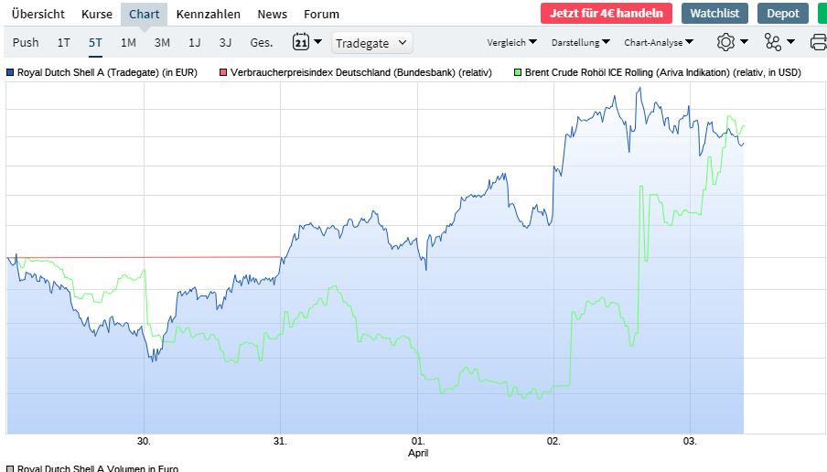The image size is (827, 472).
Task: Switch to the Kennzahlen tab
Action: click(x=209, y=14)
